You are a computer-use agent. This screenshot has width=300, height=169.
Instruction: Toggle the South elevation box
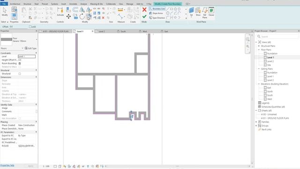click(x=265, y=95)
